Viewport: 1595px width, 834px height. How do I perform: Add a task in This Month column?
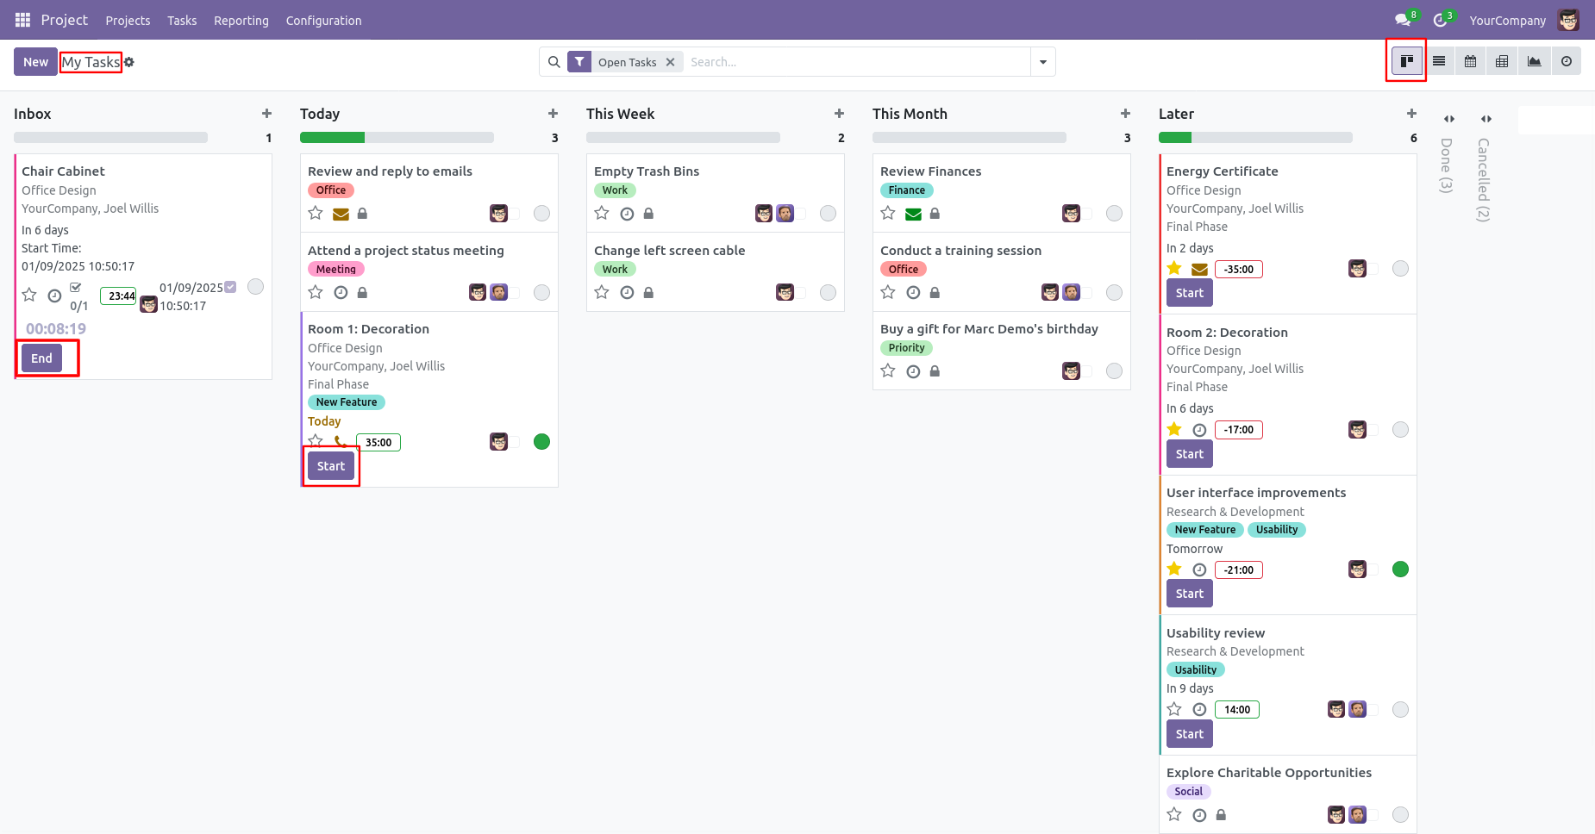1126,114
